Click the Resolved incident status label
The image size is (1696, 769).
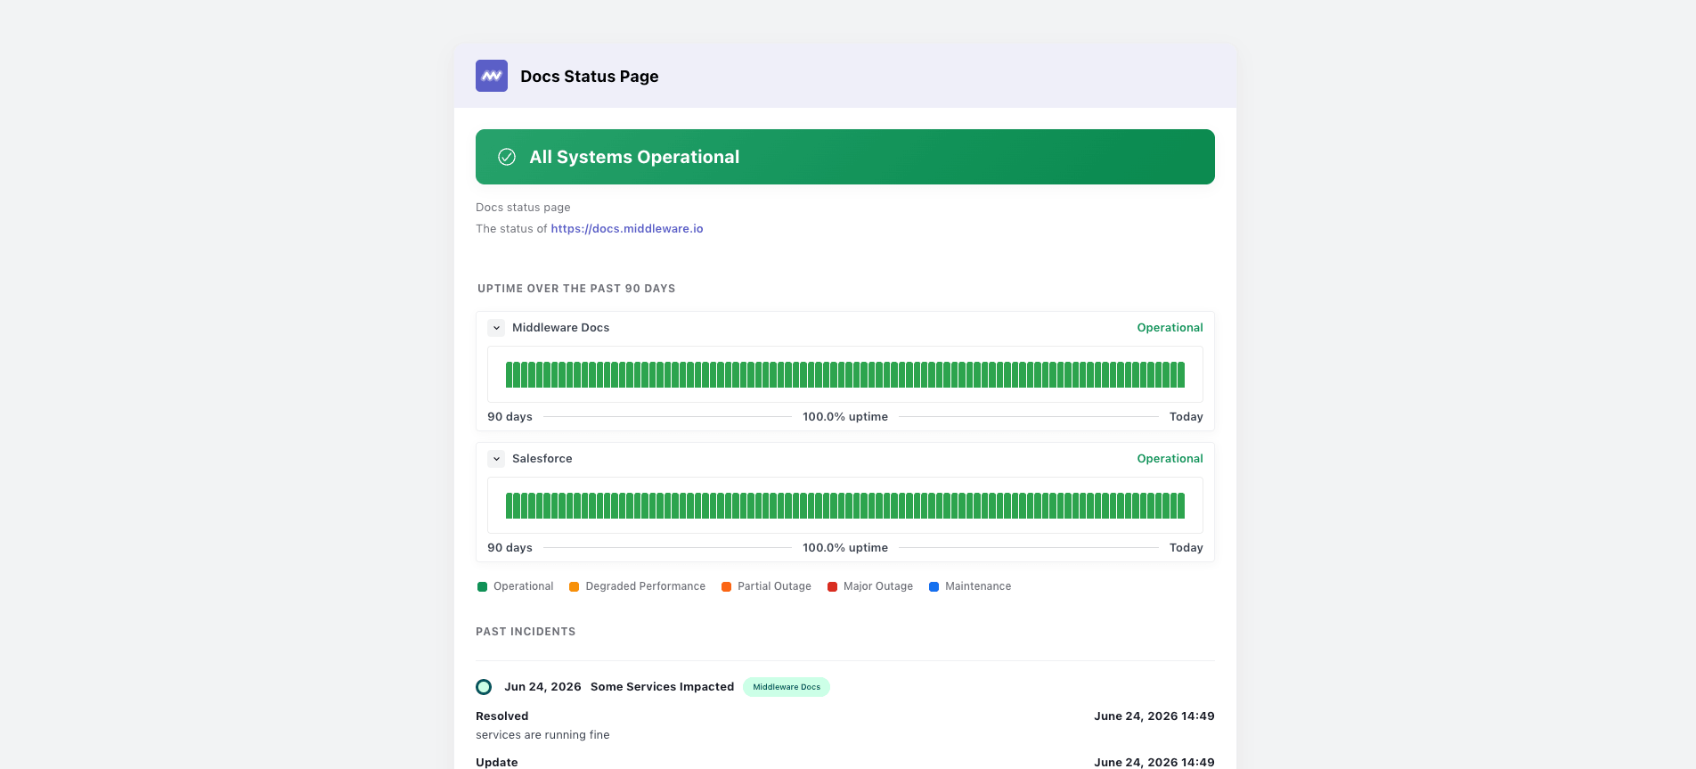502,716
